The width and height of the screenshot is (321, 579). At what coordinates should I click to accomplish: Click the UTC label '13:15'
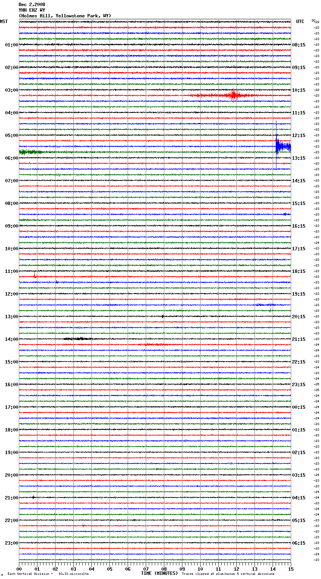[299, 158]
